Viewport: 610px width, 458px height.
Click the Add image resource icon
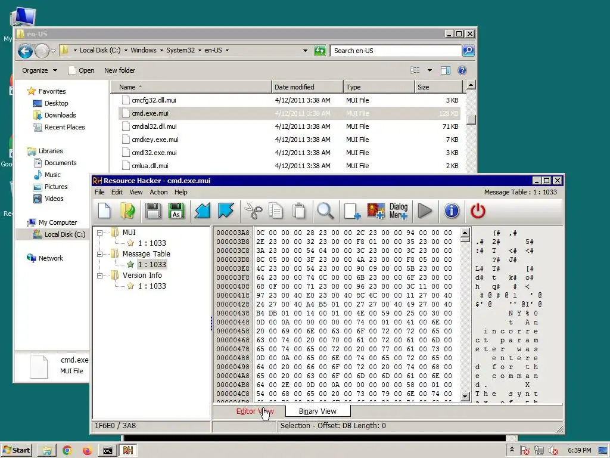point(375,211)
